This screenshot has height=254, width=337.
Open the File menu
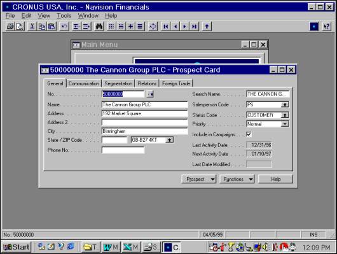point(10,16)
